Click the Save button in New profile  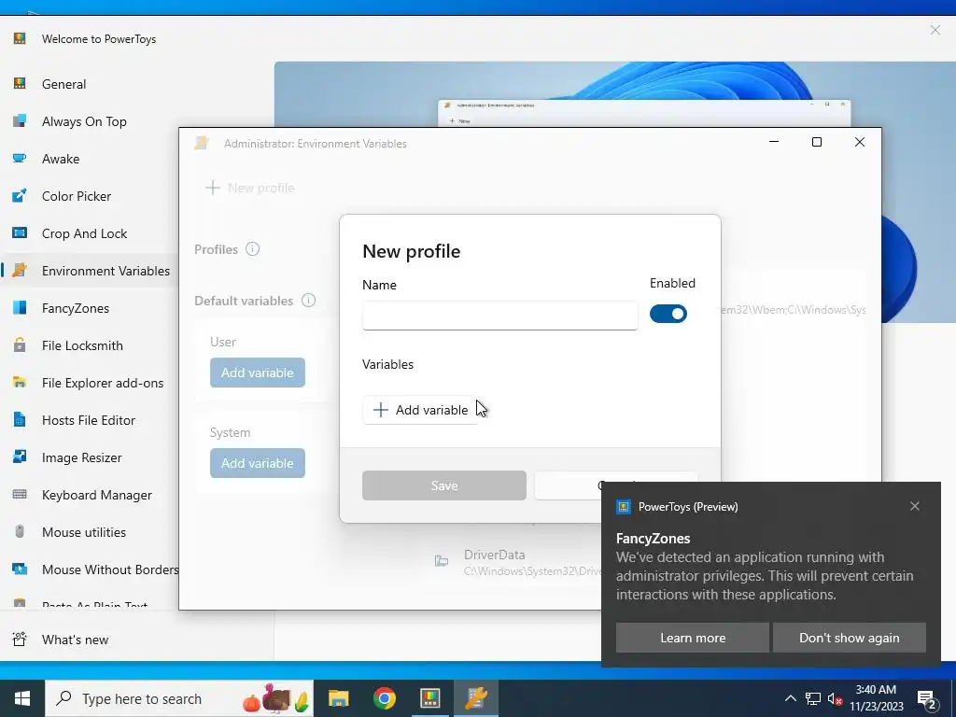[443, 485]
